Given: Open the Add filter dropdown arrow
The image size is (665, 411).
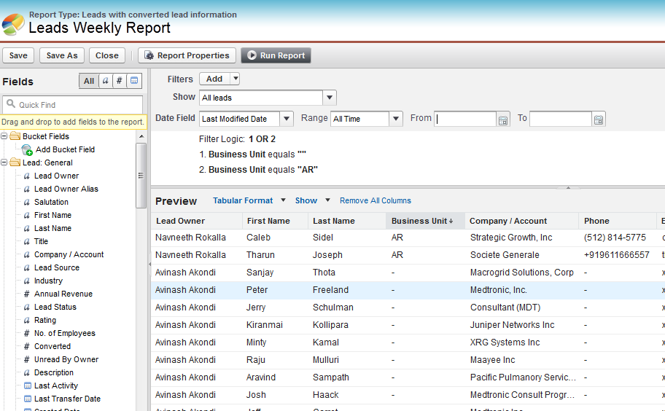Looking at the screenshot, I should [x=235, y=79].
